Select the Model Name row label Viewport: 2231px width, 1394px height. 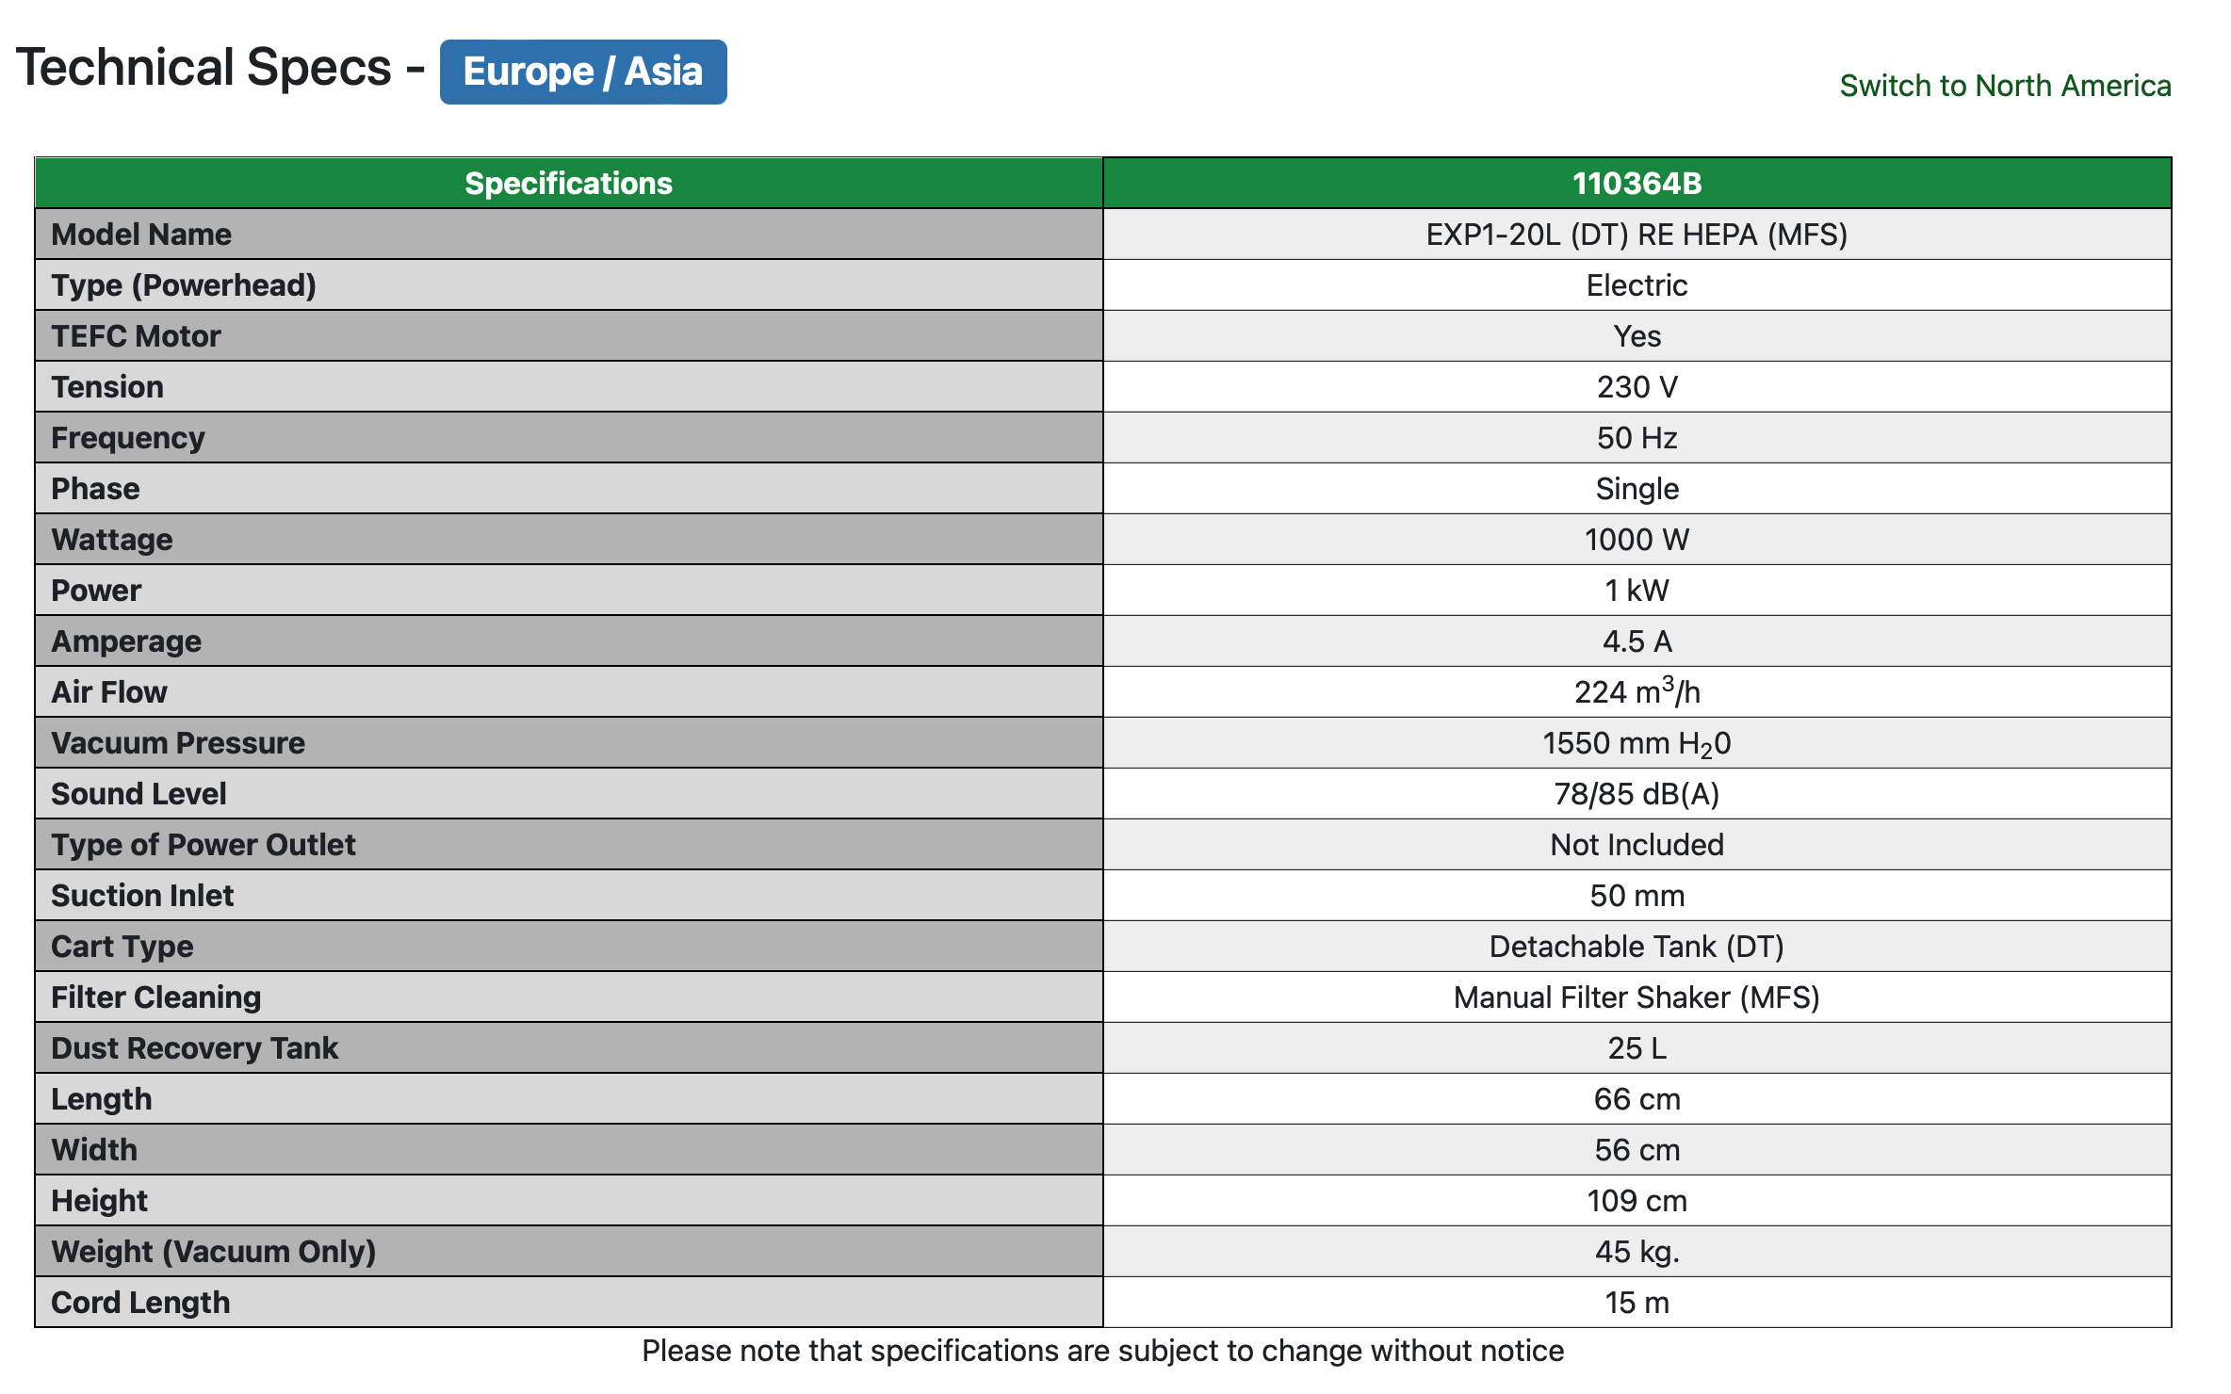pyautogui.click(x=141, y=235)
